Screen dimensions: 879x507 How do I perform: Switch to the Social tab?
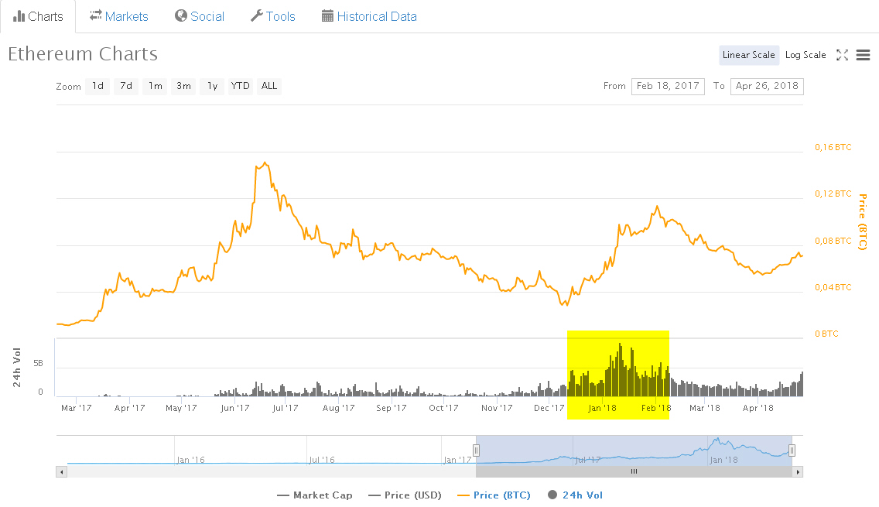click(200, 16)
